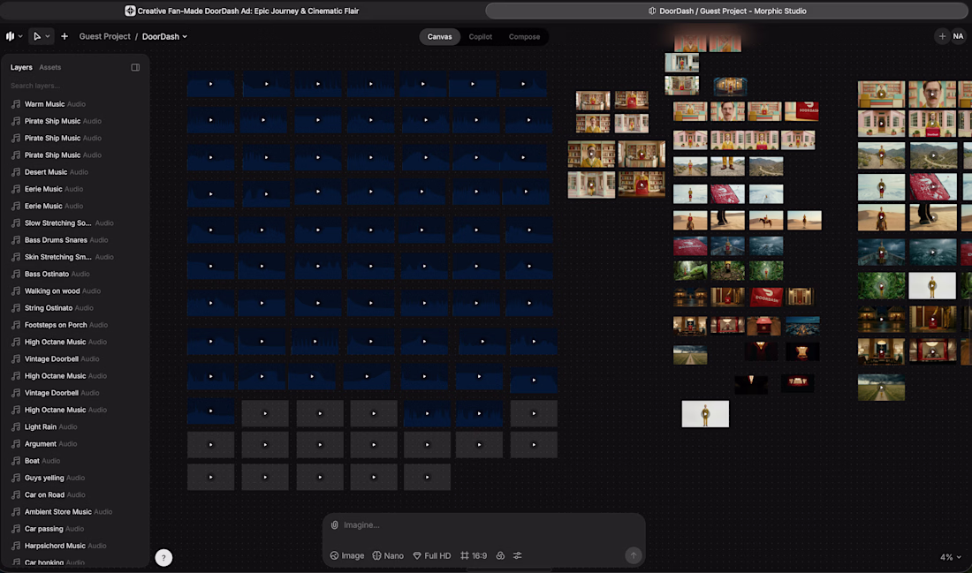Click the music note icon beside Boat
Screen dimensions: 972x573
pos(16,461)
